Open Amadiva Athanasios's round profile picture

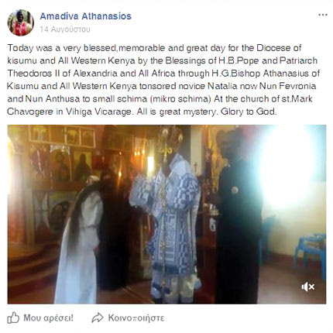pyautogui.click(x=20, y=22)
